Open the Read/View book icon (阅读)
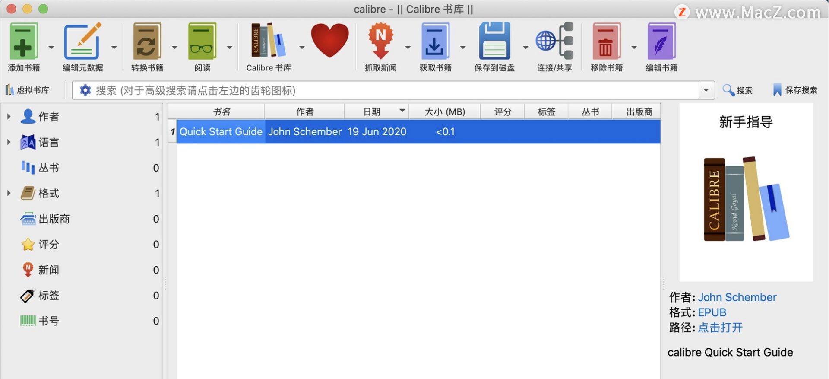The height and width of the screenshot is (379, 829). pos(202,41)
